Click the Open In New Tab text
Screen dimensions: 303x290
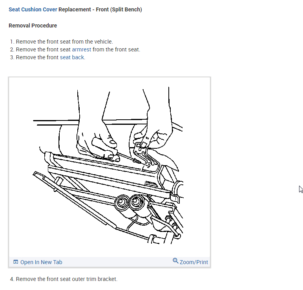pyautogui.click(x=41, y=262)
